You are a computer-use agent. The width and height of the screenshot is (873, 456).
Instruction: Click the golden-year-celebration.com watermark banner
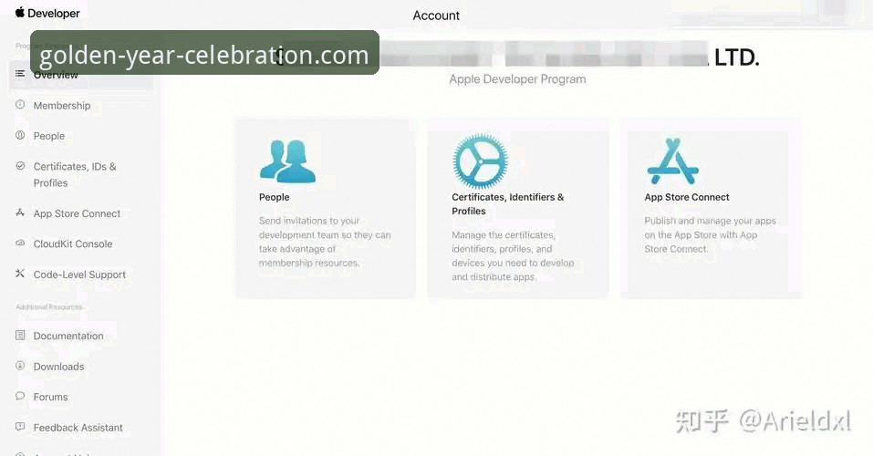pos(204,53)
